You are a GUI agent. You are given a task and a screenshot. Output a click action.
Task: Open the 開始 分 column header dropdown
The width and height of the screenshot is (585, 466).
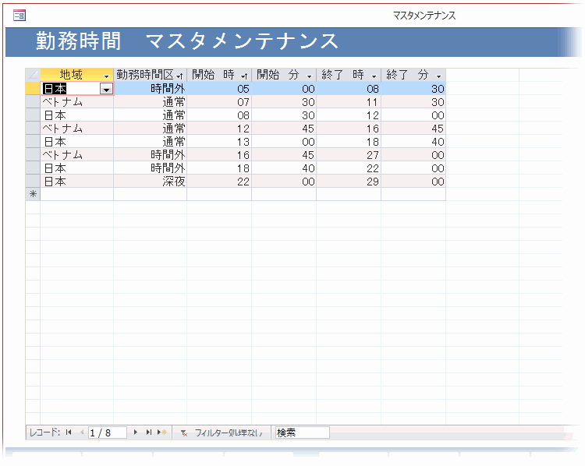click(x=310, y=76)
